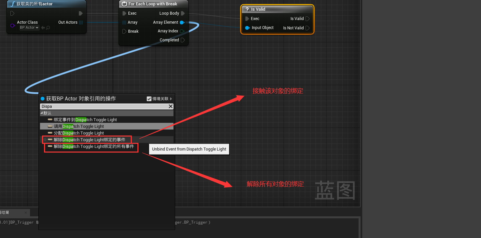Expand the arrow next to 情境关联
481x238 pixels.
click(171, 99)
